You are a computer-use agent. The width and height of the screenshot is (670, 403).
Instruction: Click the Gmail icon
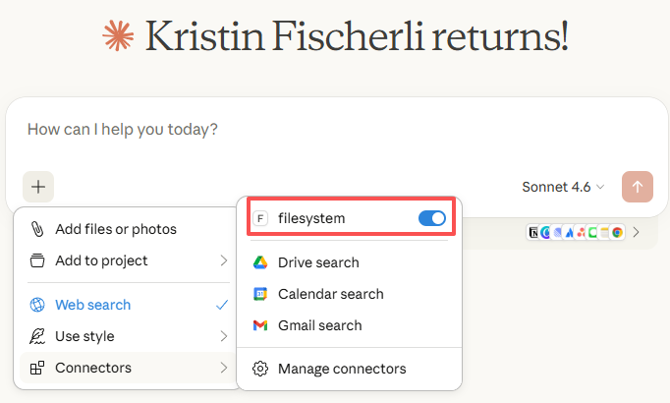coord(260,325)
